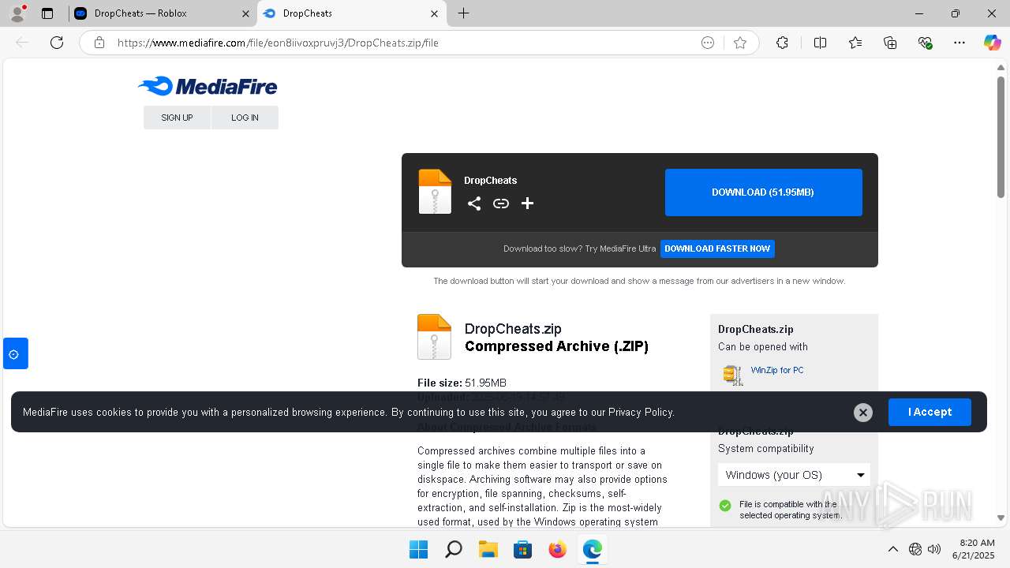Open Collections icon
Image resolution: width=1010 pixels, height=568 pixels.
(x=890, y=43)
